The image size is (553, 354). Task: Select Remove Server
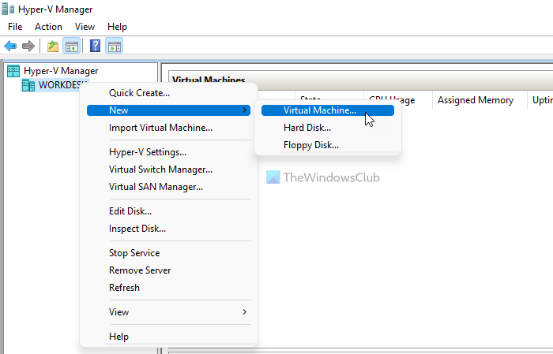point(168,270)
